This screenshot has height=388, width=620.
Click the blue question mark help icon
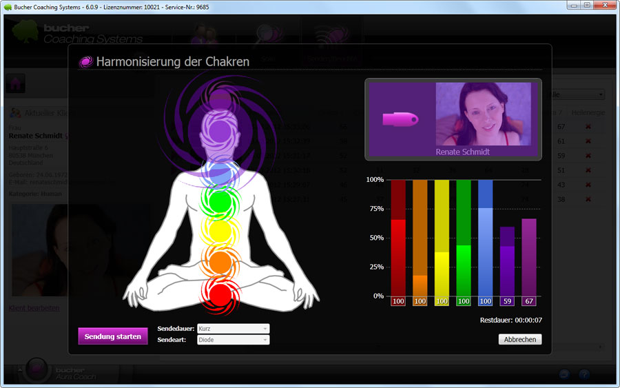coord(584,374)
